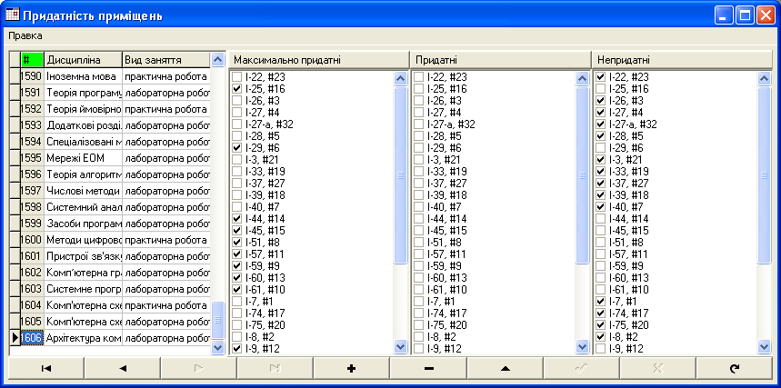The height and width of the screenshot is (388, 781).
Task: Check I-29, #6 in Непридатні list
Action: pyautogui.click(x=601, y=148)
